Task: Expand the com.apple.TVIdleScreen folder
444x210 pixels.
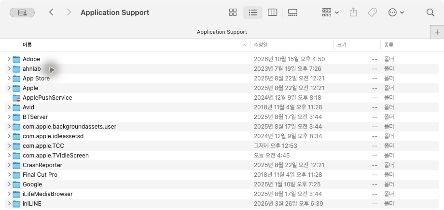Action: tap(9, 156)
